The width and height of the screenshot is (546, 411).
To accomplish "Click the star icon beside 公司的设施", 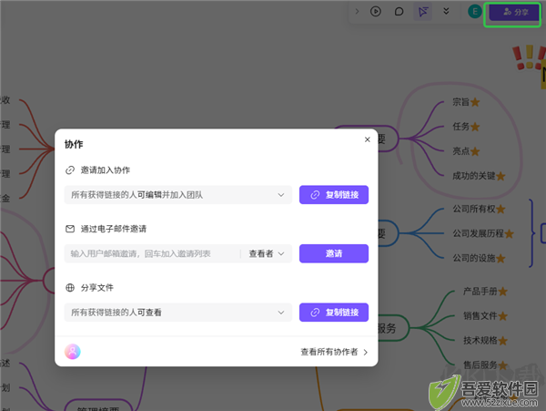I will pyautogui.click(x=500, y=259).
